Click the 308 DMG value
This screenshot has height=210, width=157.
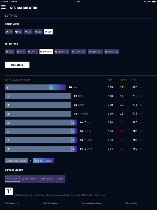(110, 87)
